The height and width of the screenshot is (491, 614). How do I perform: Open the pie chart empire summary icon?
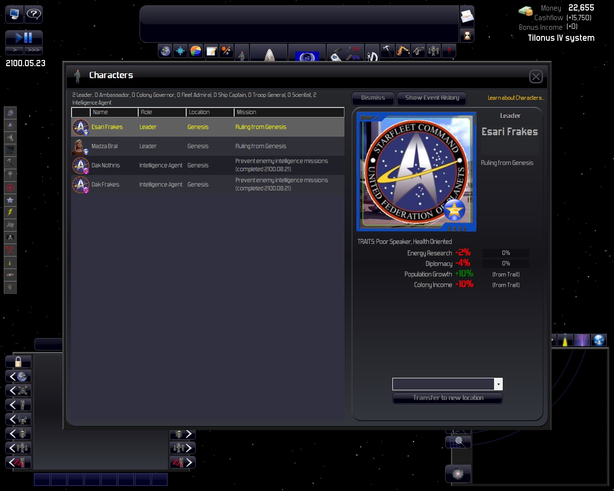[196, 51]
